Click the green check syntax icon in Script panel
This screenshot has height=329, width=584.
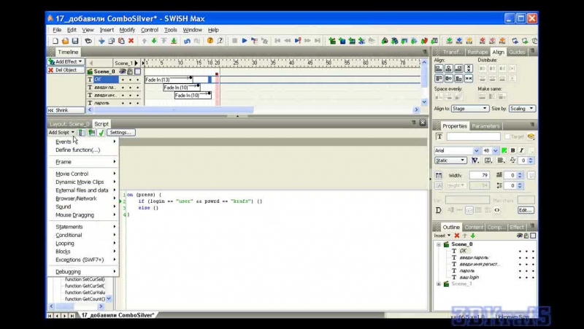[x=101, y=133]
